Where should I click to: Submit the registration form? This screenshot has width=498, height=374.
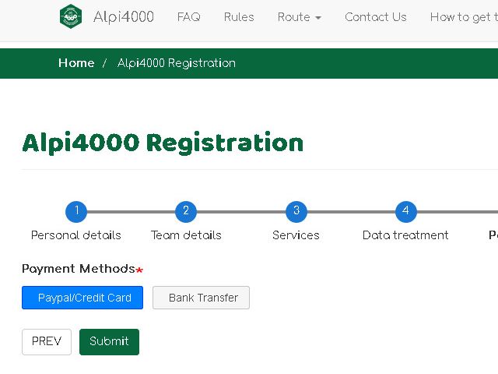109,341
